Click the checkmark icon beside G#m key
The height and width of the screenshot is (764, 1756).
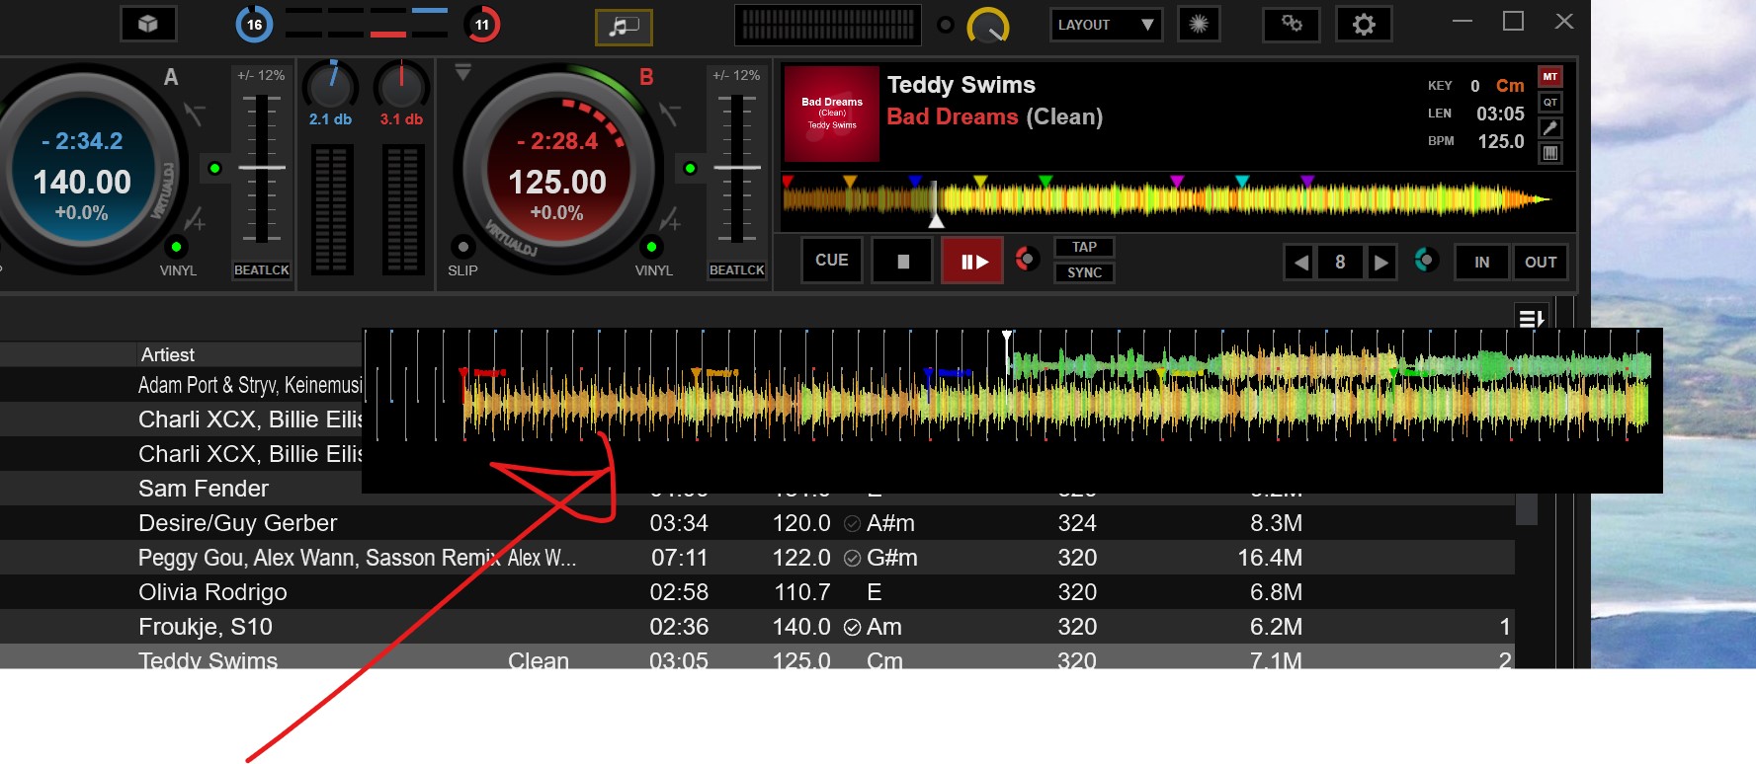(x=852, y=558)
